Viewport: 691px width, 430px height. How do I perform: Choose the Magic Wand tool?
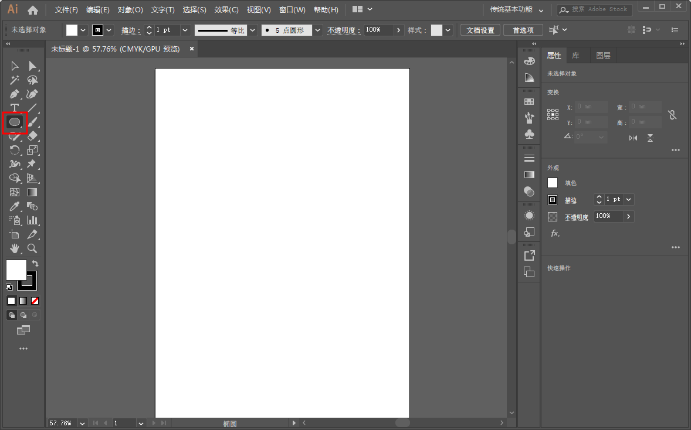coord(15,80)
